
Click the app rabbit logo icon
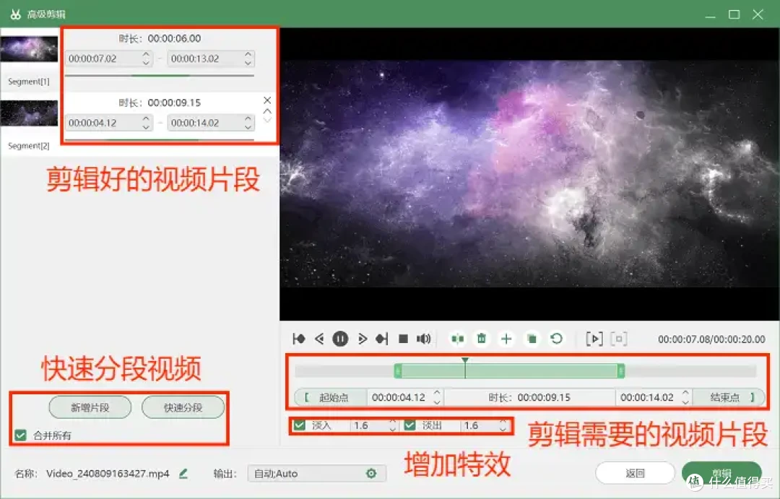click(x=15, y=14)
